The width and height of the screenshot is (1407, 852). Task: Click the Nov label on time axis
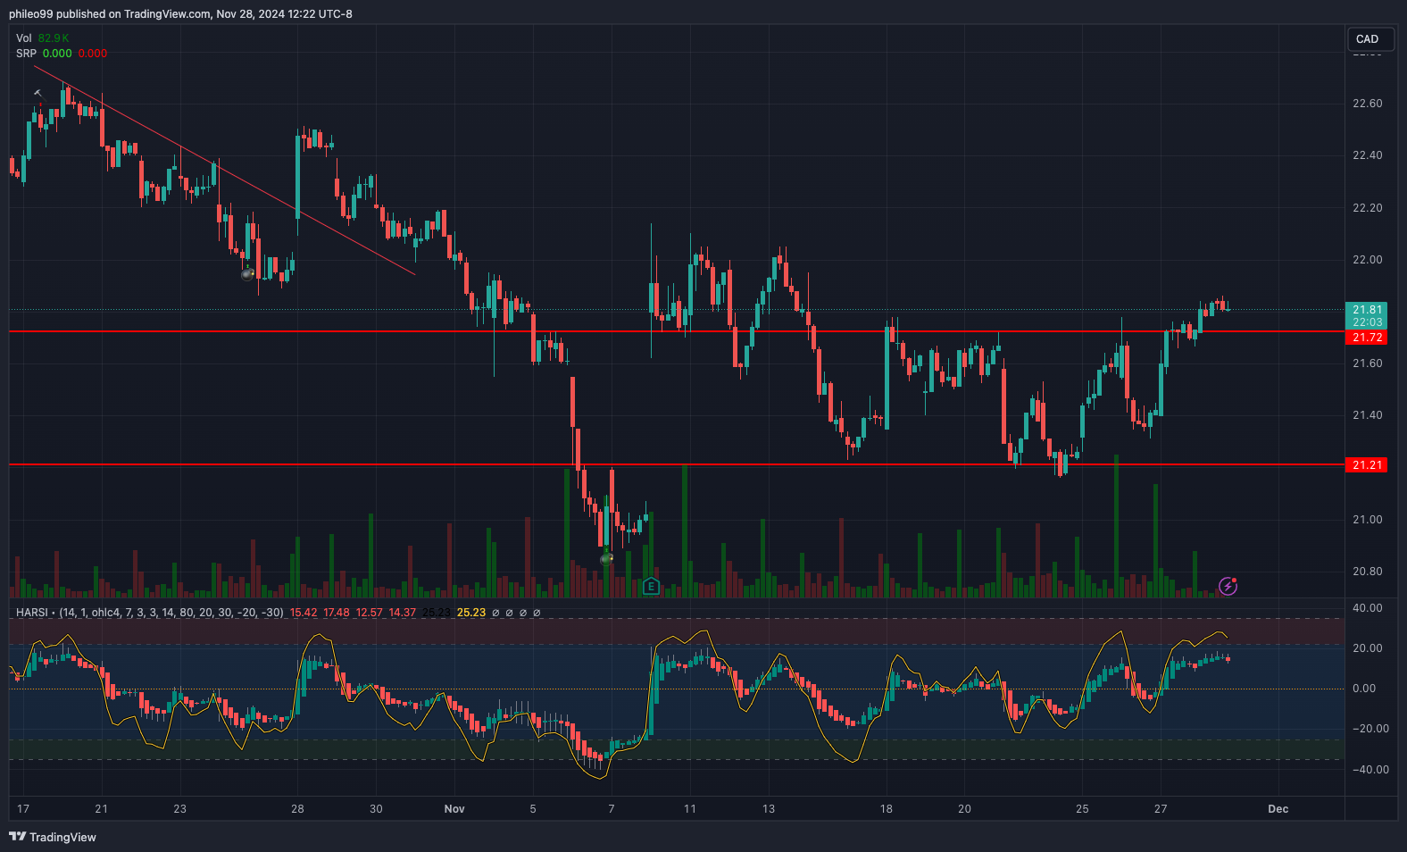[454, 809]
